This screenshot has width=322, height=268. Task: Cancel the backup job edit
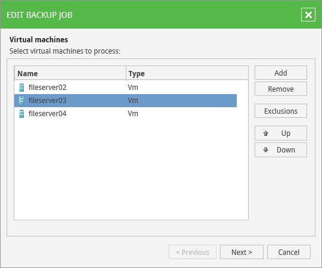pyautogui.click(x=289, y=252)
